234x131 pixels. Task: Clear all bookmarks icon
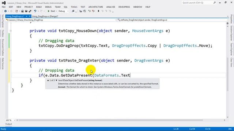[x=110, y=11]
